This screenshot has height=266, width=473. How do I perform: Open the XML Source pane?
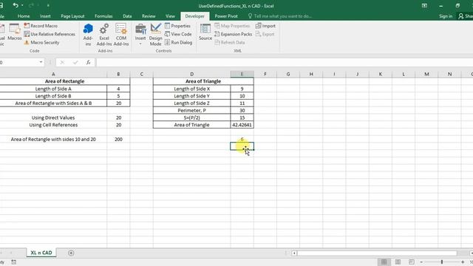tap(205, 32)
